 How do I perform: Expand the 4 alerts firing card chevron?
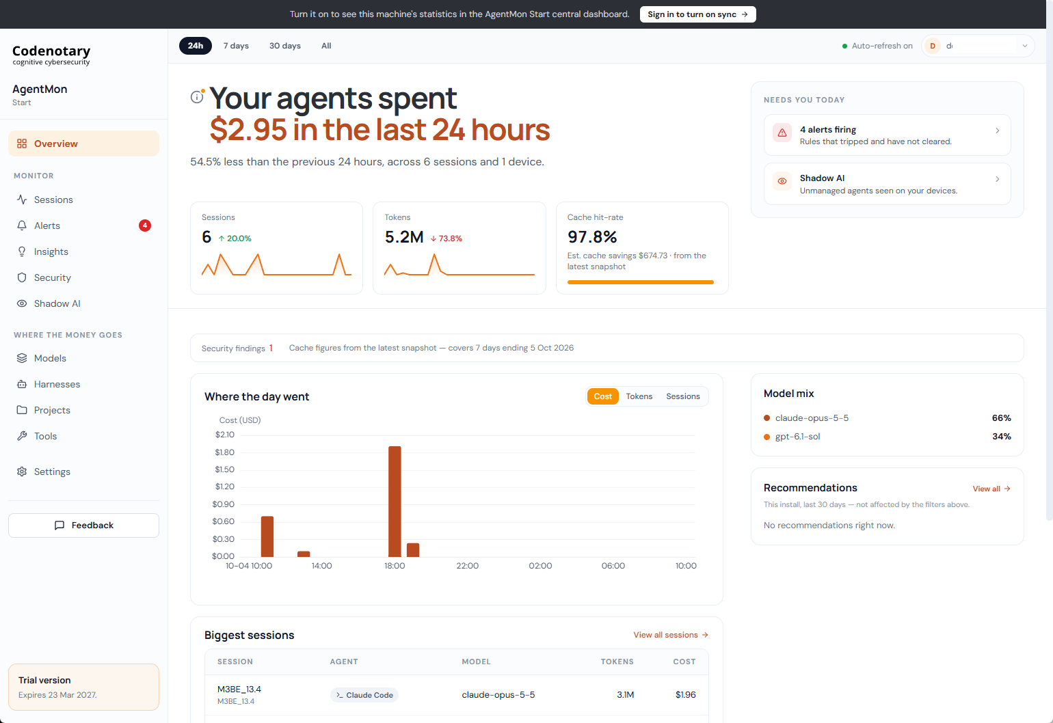tap(998, 131)
